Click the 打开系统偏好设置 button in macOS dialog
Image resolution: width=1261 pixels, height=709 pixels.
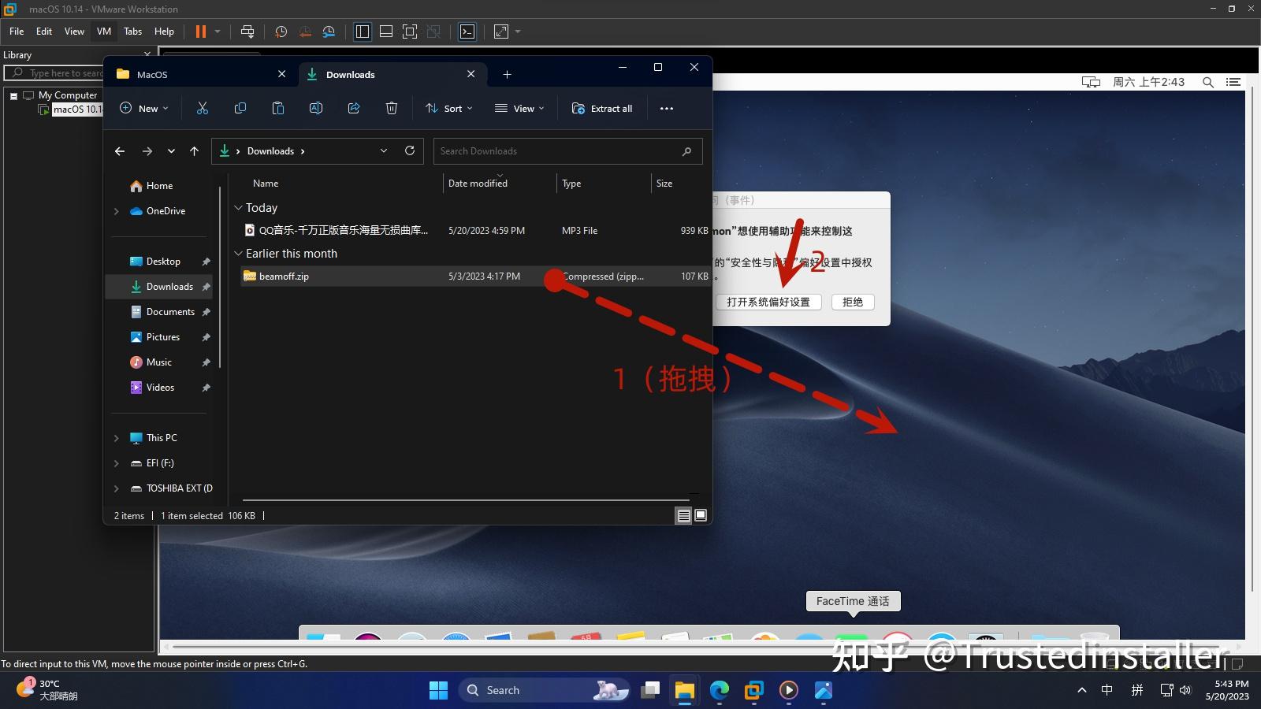pos(770,302)
